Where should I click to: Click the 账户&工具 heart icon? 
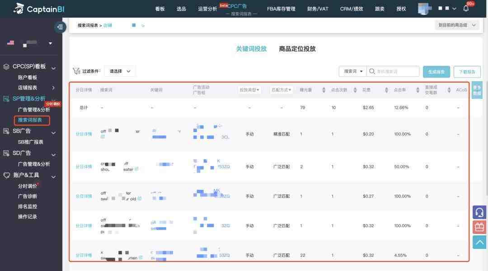(6, 175)
